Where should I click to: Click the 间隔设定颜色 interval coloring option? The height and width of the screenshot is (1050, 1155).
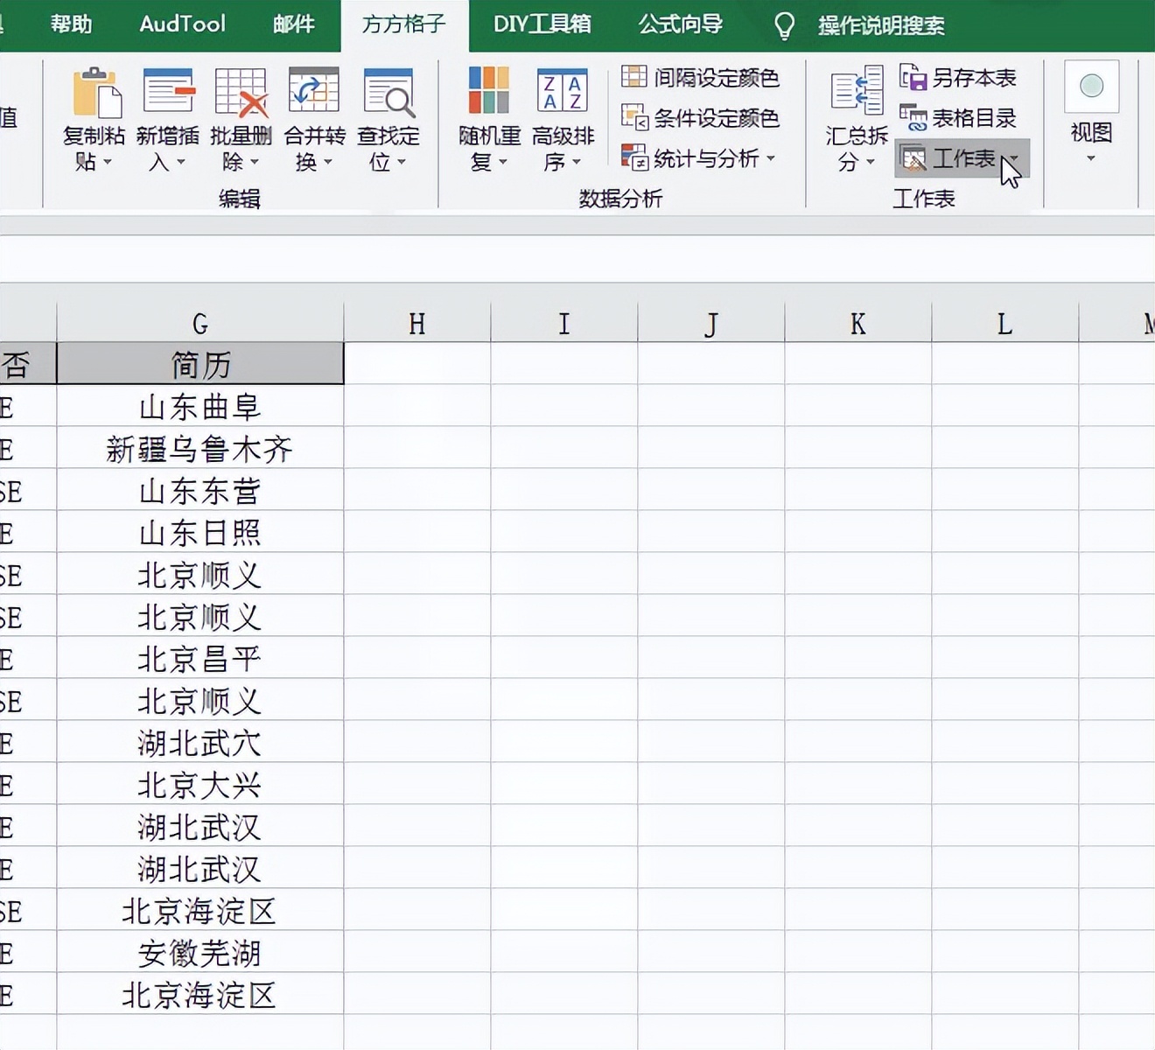click(x=700, y=78)
